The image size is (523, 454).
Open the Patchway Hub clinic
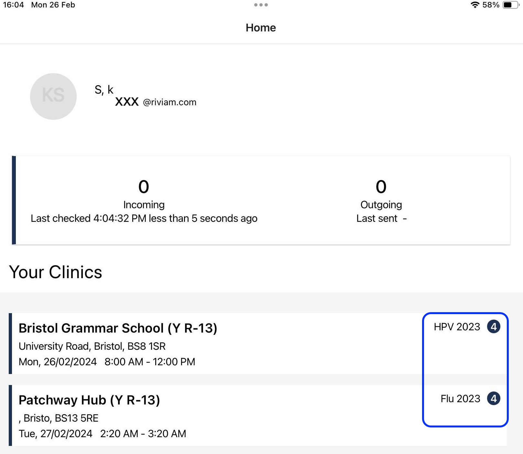(x=89, y=400)
